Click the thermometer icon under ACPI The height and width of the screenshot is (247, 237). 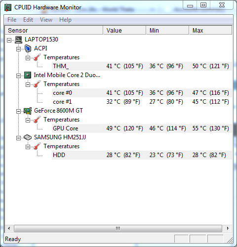[37, 57]
